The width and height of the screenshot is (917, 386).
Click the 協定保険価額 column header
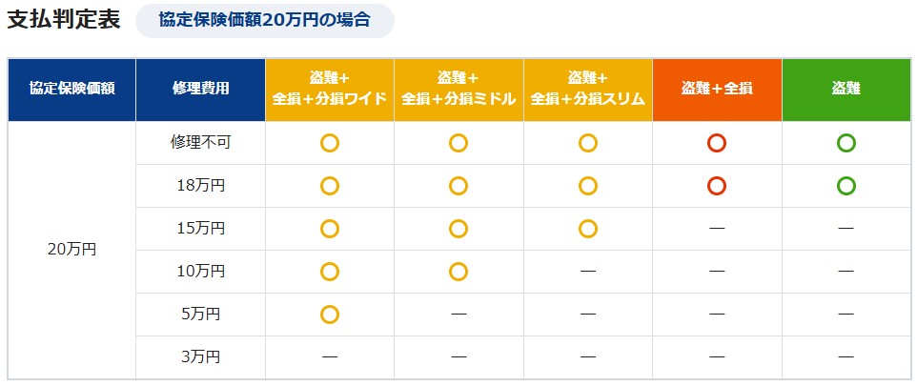(72, 89)
